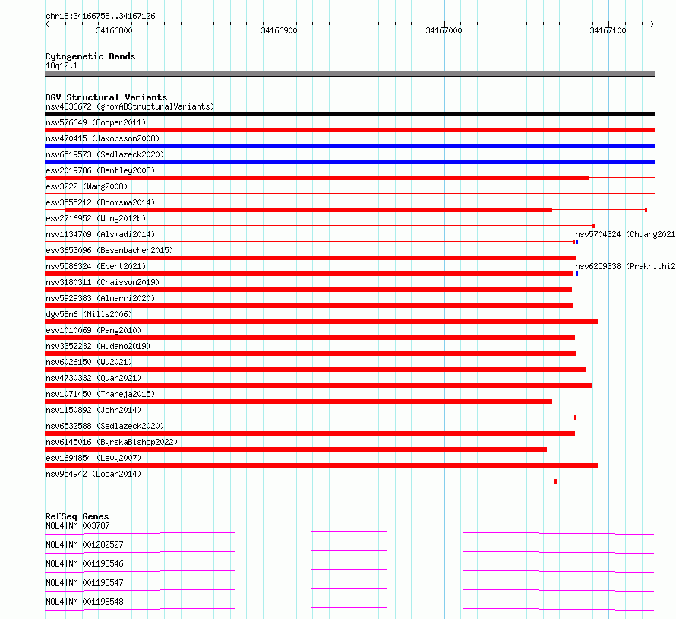Open the dgv58n6 (Mills2006) label
676x619 pixels.
click(89, 314)
